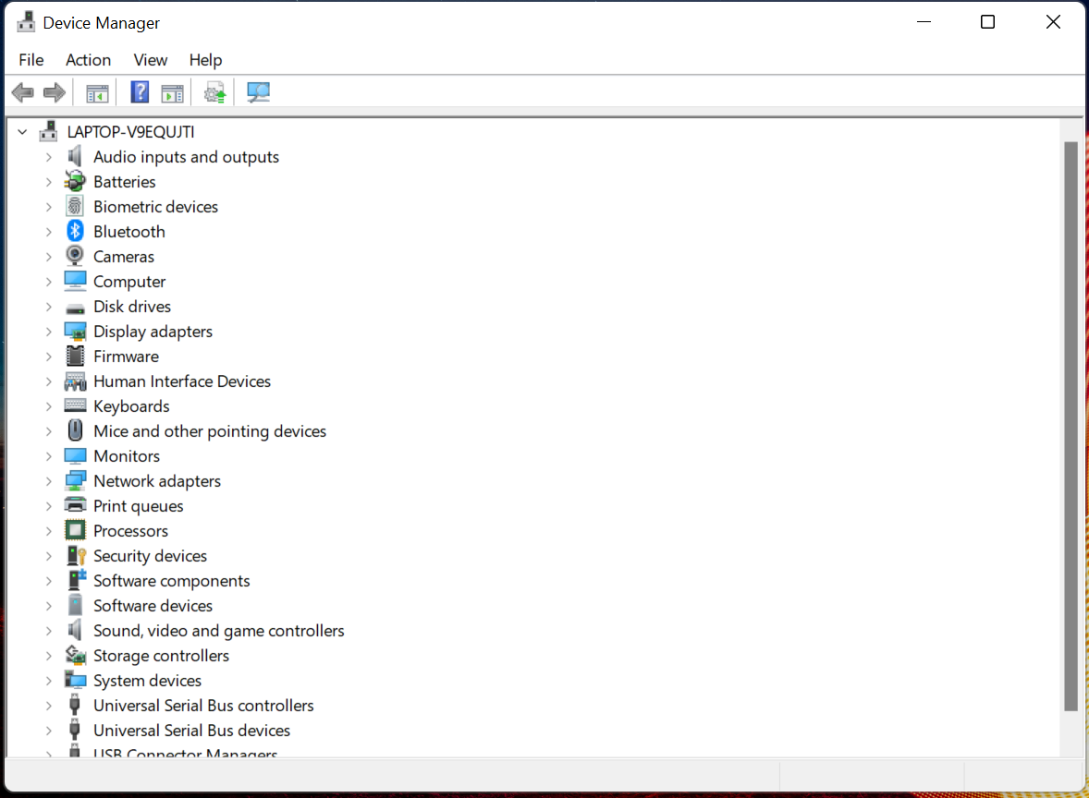Select the Biometric devices entry
The height and width of the screenshot is (798, 1089).
(x=155, y=206)
